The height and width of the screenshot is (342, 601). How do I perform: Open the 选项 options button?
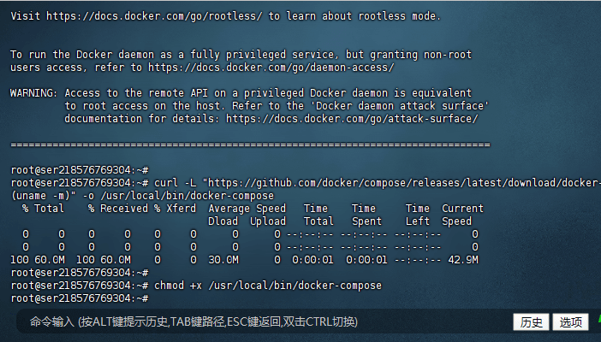570,322
